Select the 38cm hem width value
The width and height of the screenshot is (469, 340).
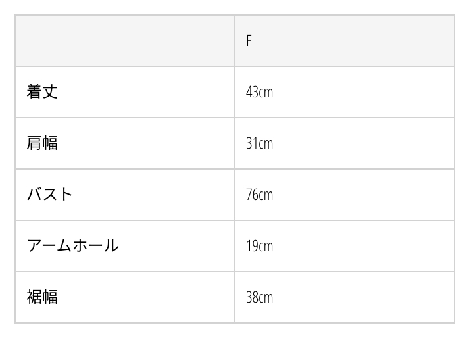(x=259, y=297)
